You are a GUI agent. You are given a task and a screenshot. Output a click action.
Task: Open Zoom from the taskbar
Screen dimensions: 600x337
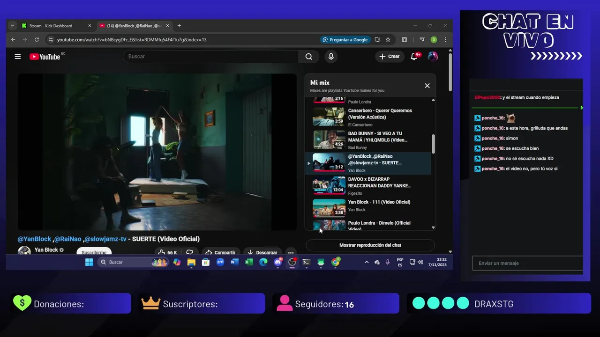point(220,262)
